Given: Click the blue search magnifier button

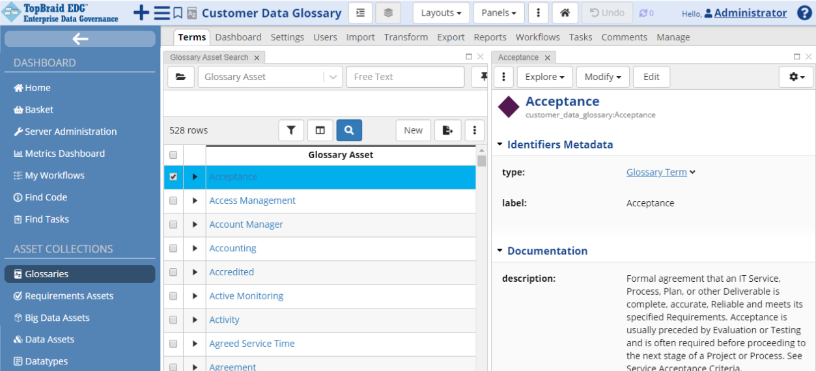Looking at the screenshot, I should (349, 130).
